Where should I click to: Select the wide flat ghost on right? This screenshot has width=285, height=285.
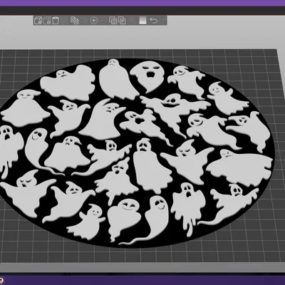pyautogui.click(x=240, y=166)
